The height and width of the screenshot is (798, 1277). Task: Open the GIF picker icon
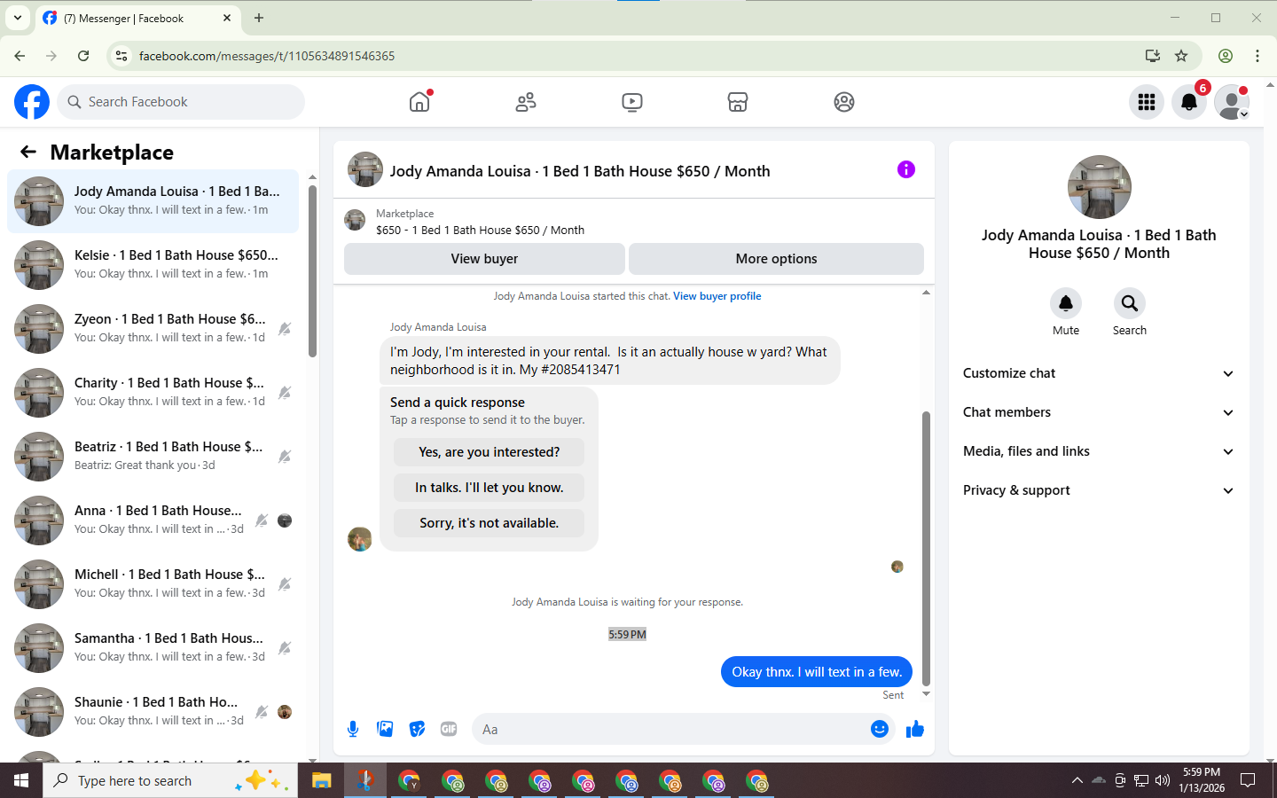(449, 729)
